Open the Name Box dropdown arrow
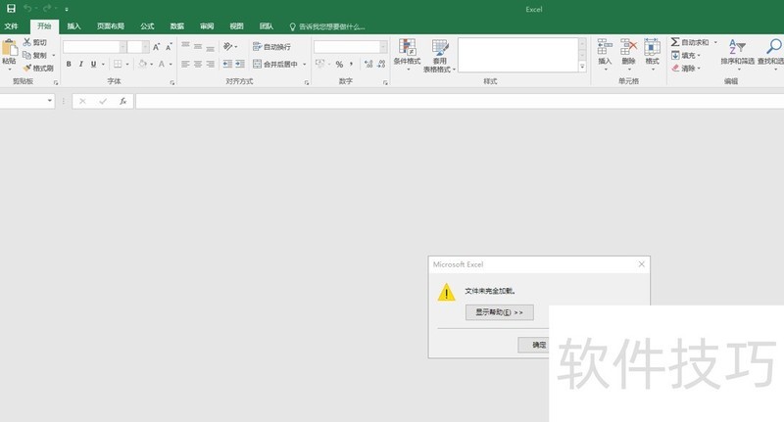Viewport: 784px width, 422px height. (50, 101)
